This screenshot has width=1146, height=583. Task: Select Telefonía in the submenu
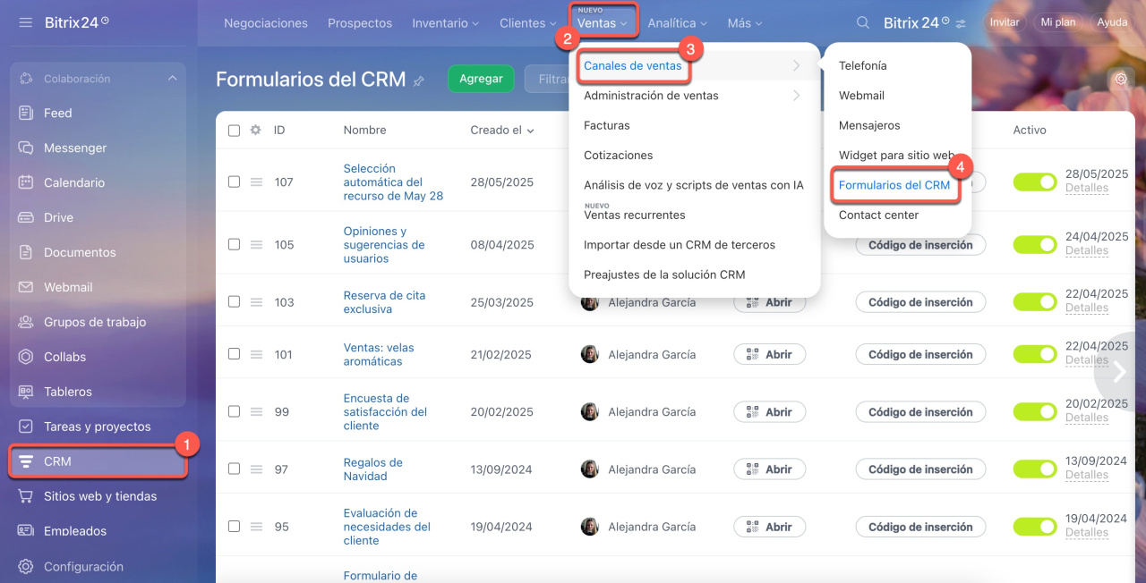click(x=863, y=65)
